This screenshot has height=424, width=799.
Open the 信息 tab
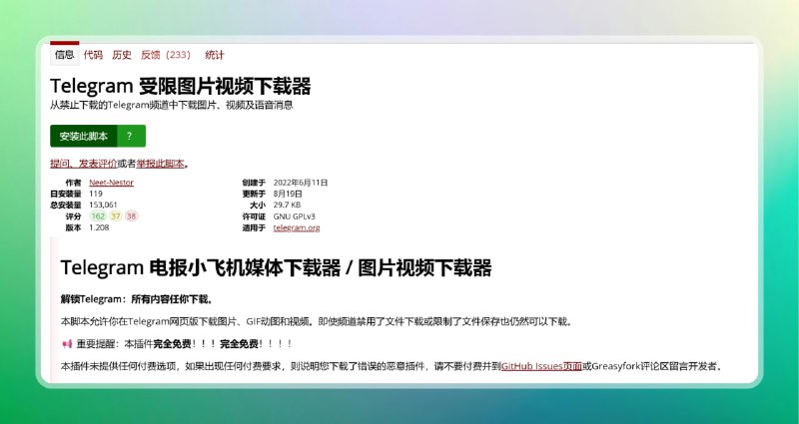tap(64, 55)
